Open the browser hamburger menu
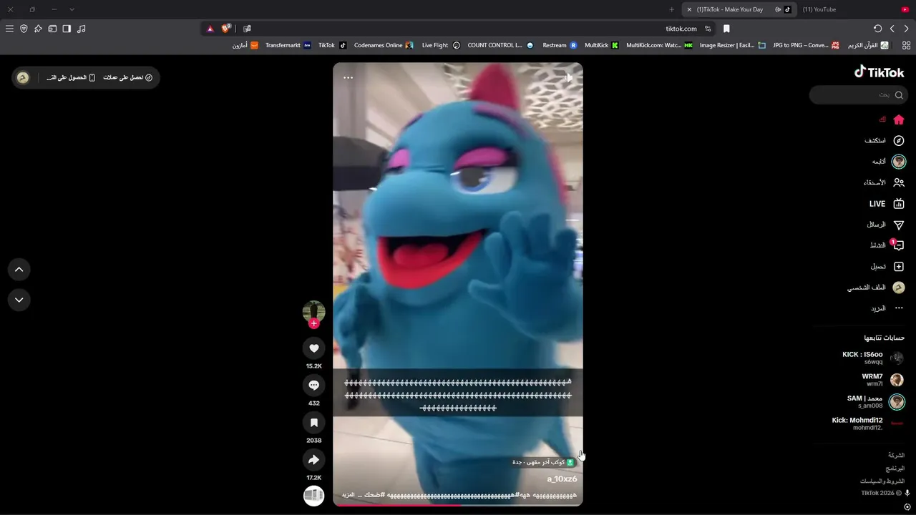Image resolution: width=916 pixels, height=515 pixels. tap(9, 29)
